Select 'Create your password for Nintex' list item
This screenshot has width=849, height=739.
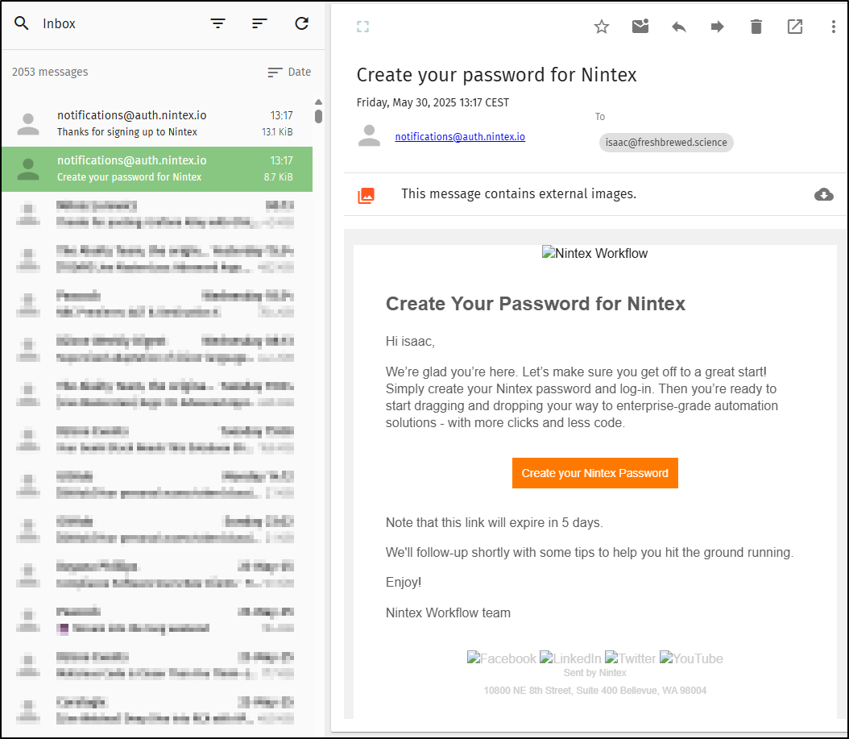pyautogui.click(x=157, y=169)
